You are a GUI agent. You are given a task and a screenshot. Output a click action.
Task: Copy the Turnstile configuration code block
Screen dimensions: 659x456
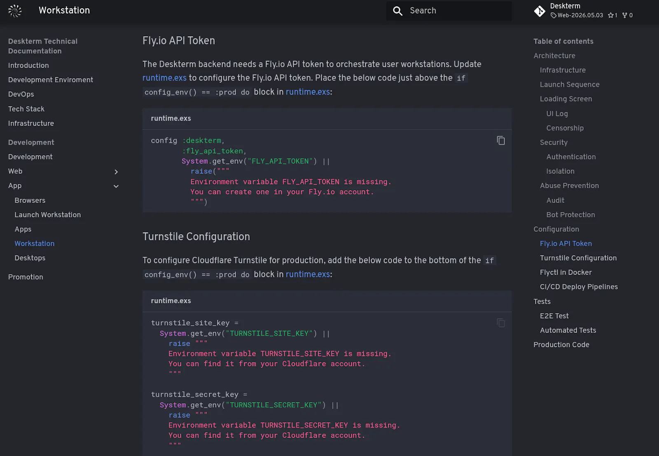[x=501, y=323]
